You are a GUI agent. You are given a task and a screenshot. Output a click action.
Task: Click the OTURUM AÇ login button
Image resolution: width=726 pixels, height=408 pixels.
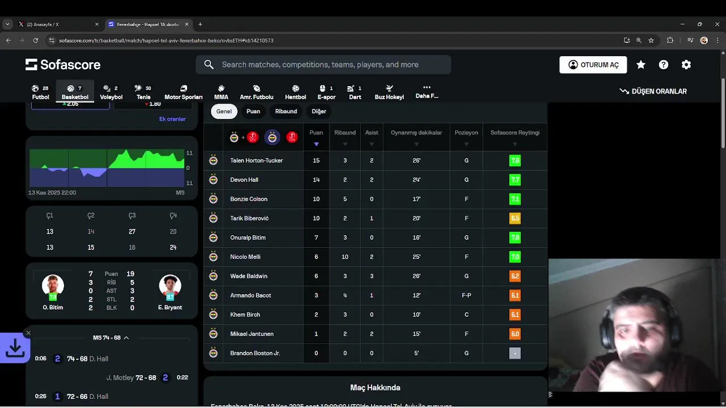click(593, 65)
